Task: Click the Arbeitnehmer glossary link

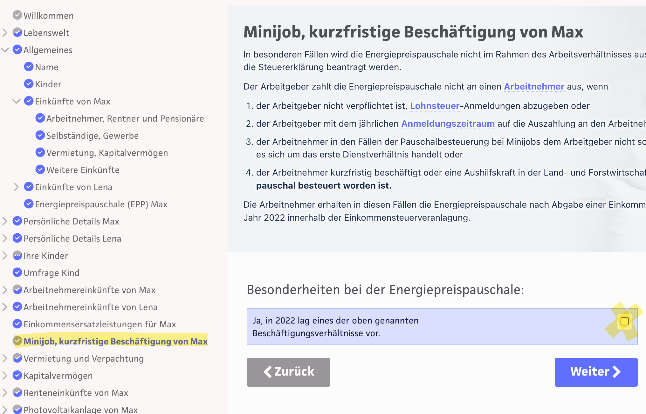Action: click(534, 86)
